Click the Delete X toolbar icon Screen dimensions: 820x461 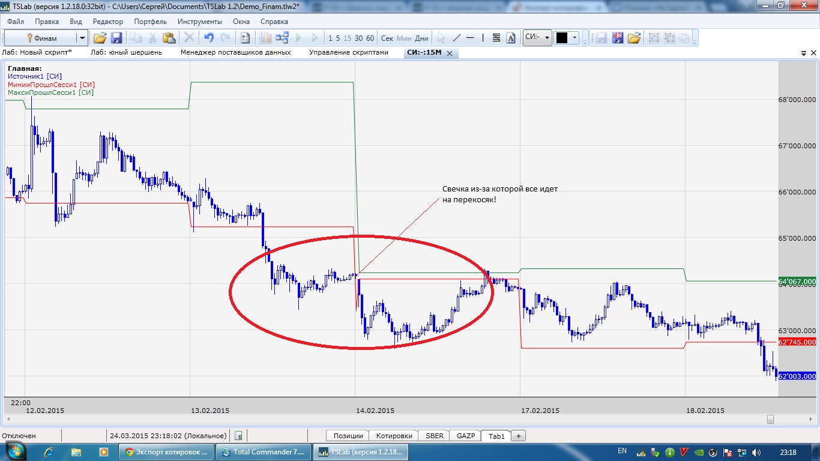[189, 38]
